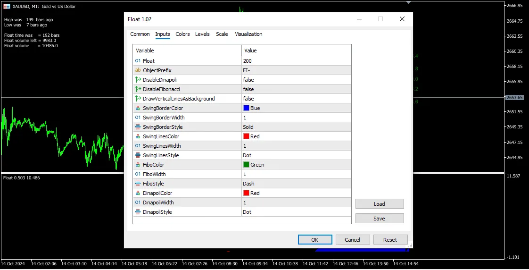Screen dimensions: 529x270
Task: Click the integer icon beside SwingLinesWidth
Action: tap(138, 146)
